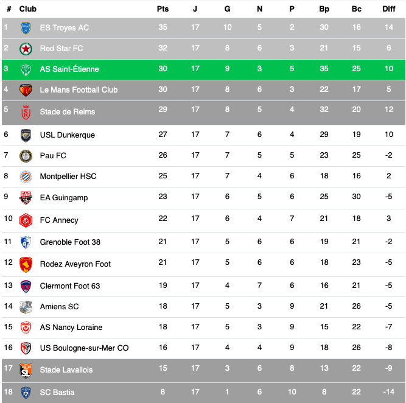Sort standings by Diff column header
The height and width of the screenshot is (403, 406).
[389, 9]
